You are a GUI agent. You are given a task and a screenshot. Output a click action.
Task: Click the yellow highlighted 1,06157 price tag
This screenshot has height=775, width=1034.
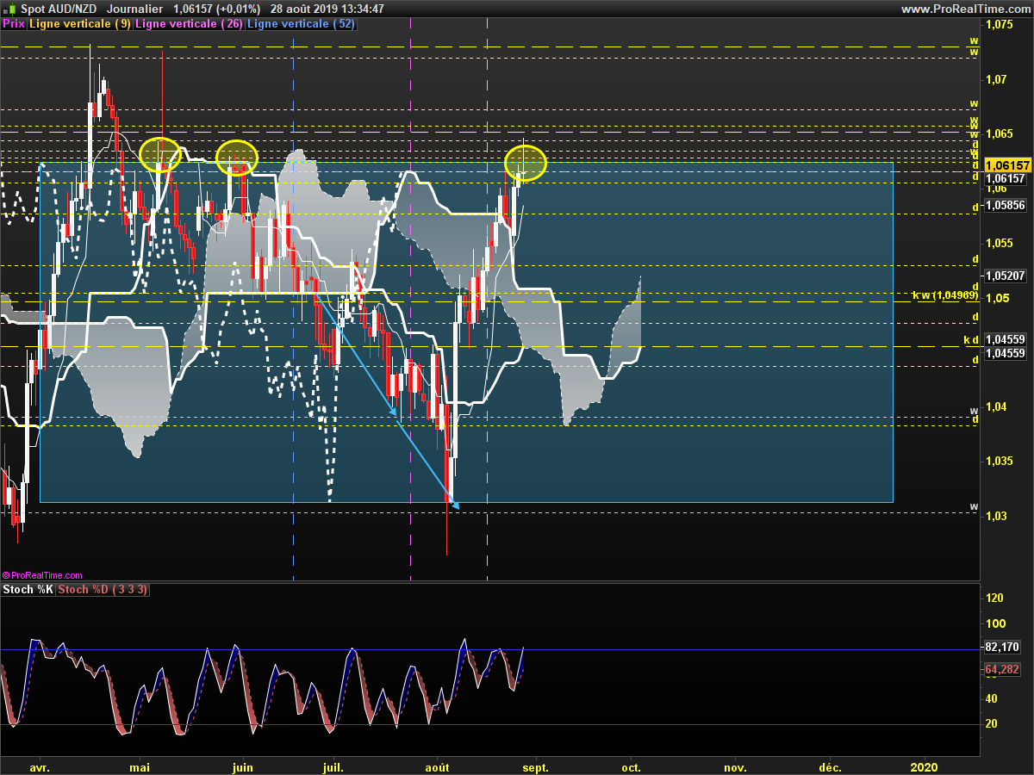click(x=1007, y=165)
